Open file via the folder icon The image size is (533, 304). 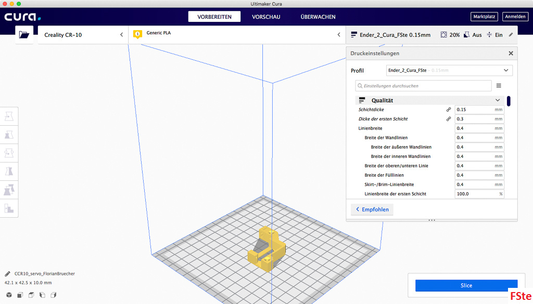[24, 35]
